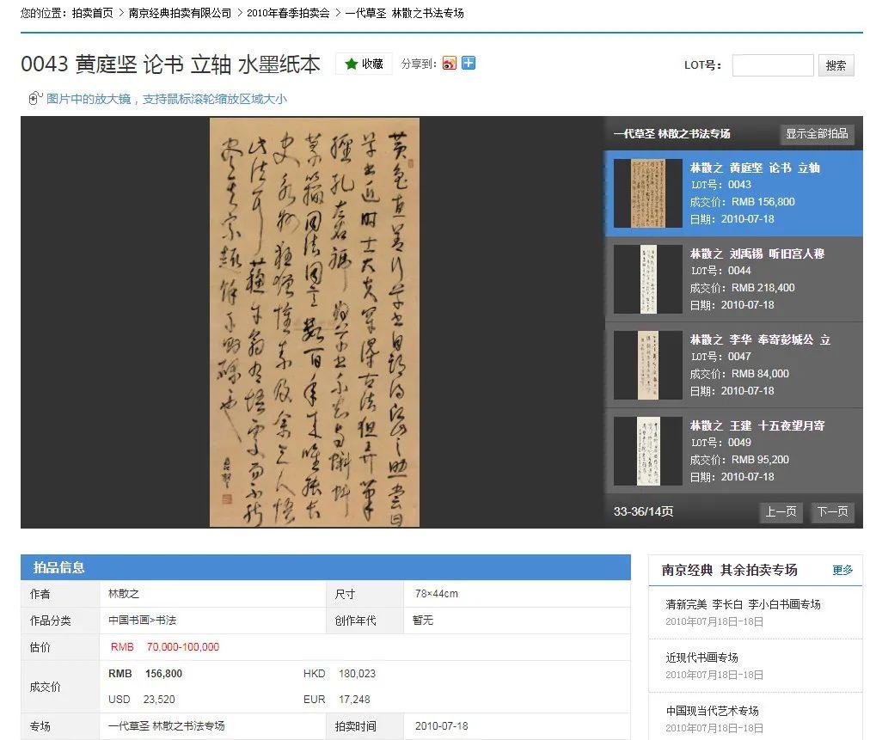Open 林散之 刘禹锡 听旧宫人穆 title
The width and height of the screenshot is (876, 740).
click(757, 254)
